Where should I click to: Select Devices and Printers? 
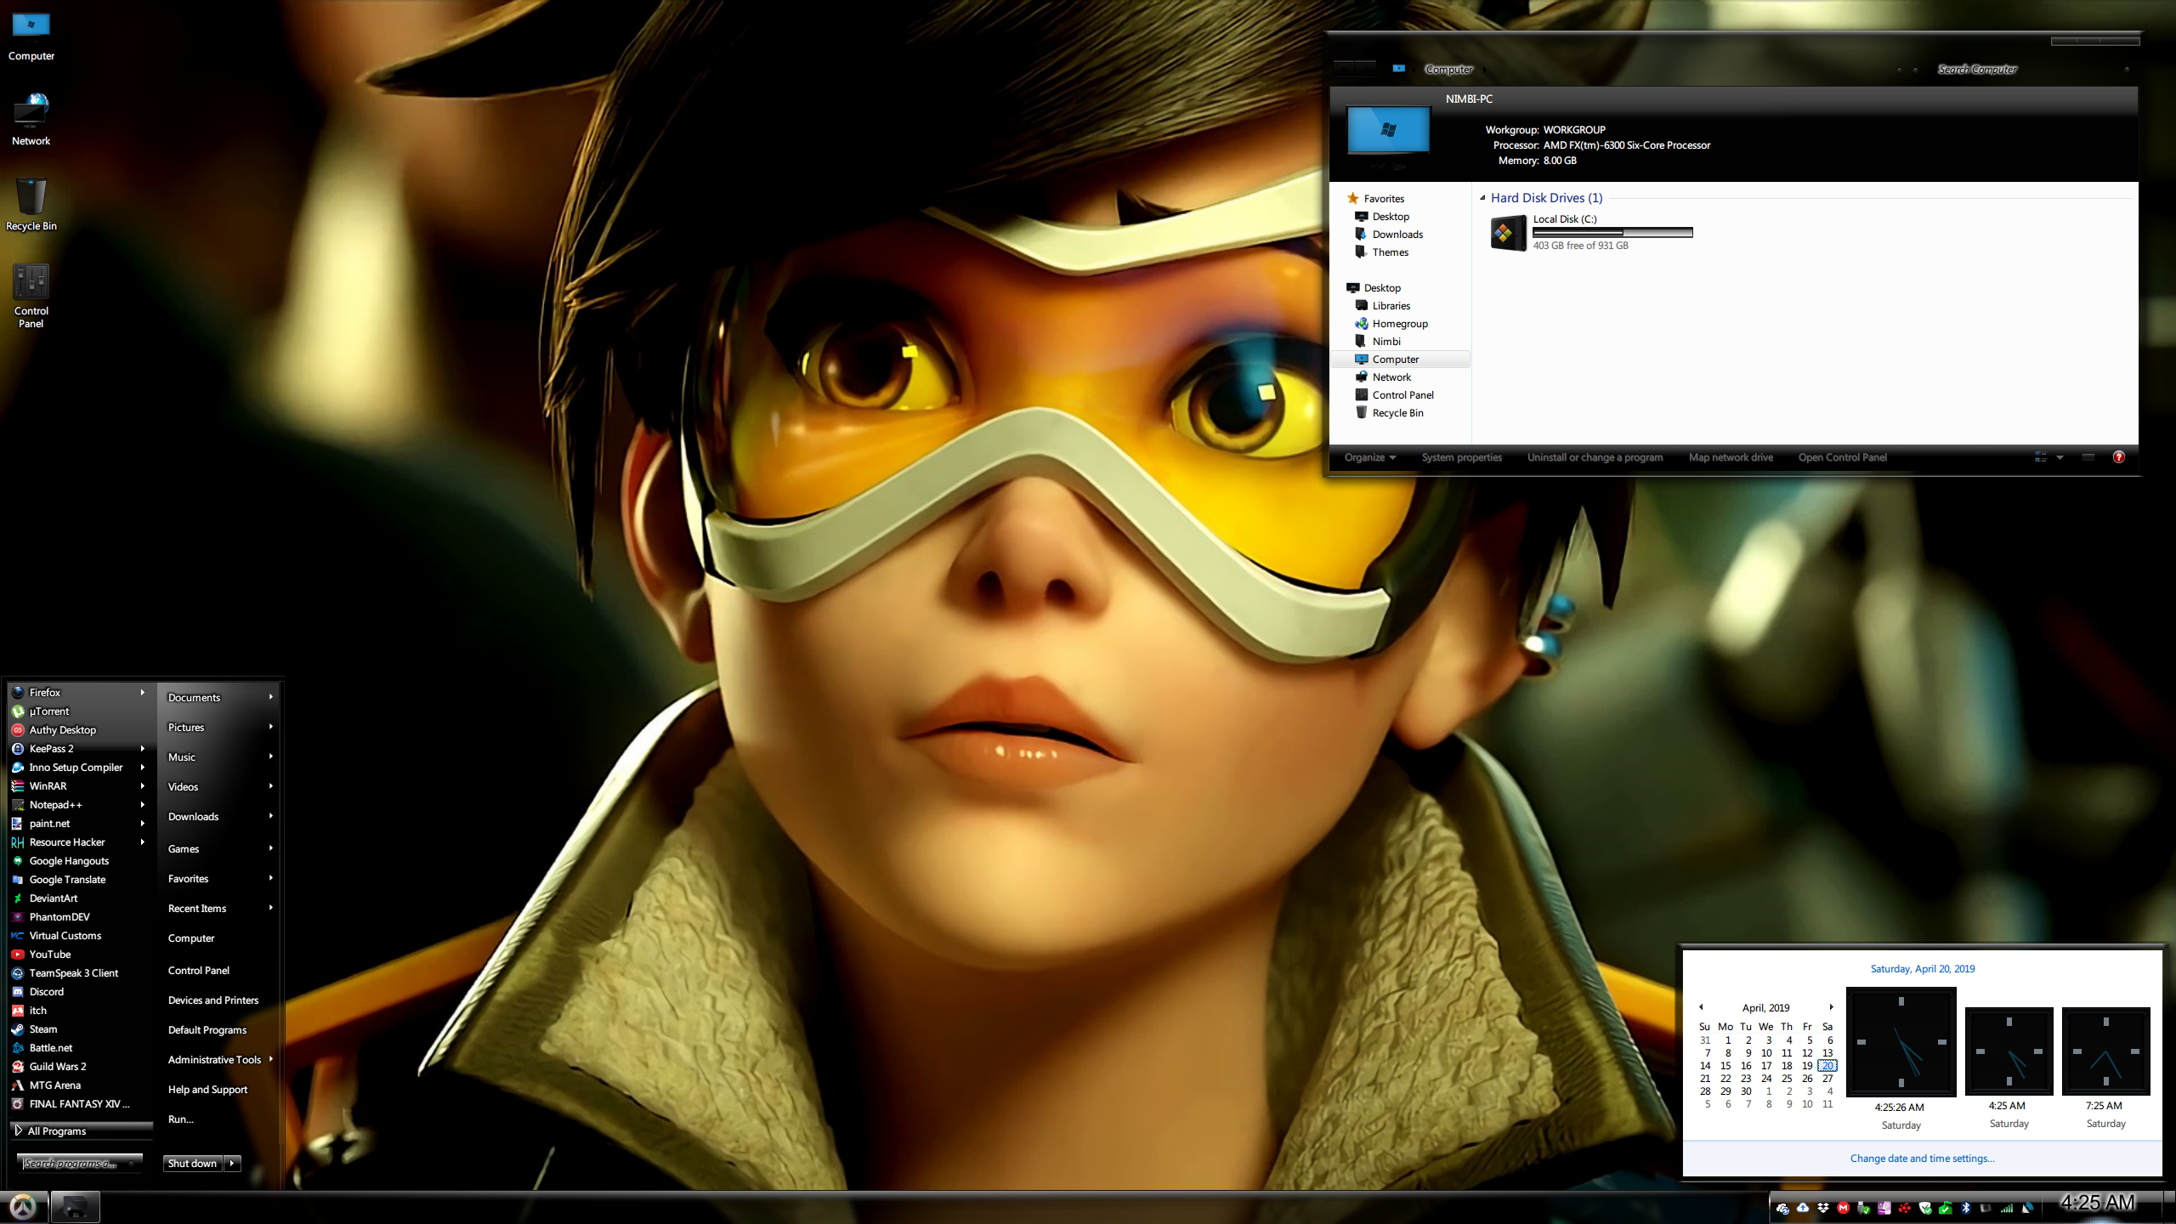pyautogui.click(x=213, y=1000)
